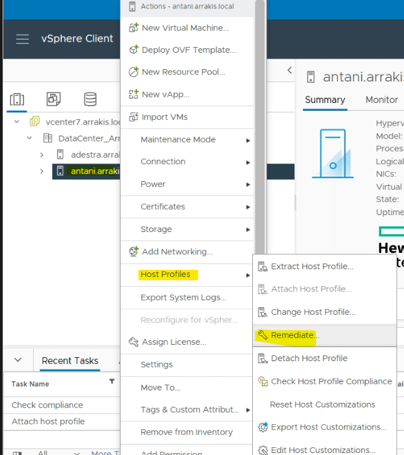This screenshot has width=404, height=455.
Task: Click the Reconfigure for vSphere entry
Action: [x=187, y=320]
